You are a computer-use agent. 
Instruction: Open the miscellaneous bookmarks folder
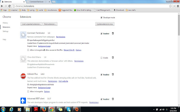[x=51, y=10]
